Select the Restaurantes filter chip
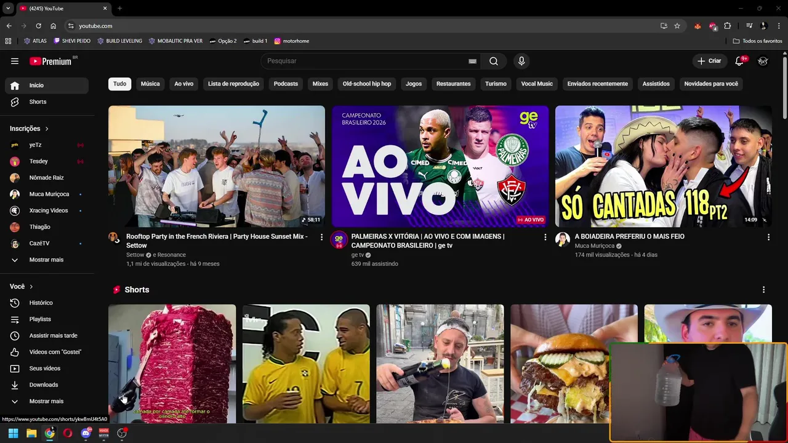This screenshot has width=788, height=443. click(454, 84)
